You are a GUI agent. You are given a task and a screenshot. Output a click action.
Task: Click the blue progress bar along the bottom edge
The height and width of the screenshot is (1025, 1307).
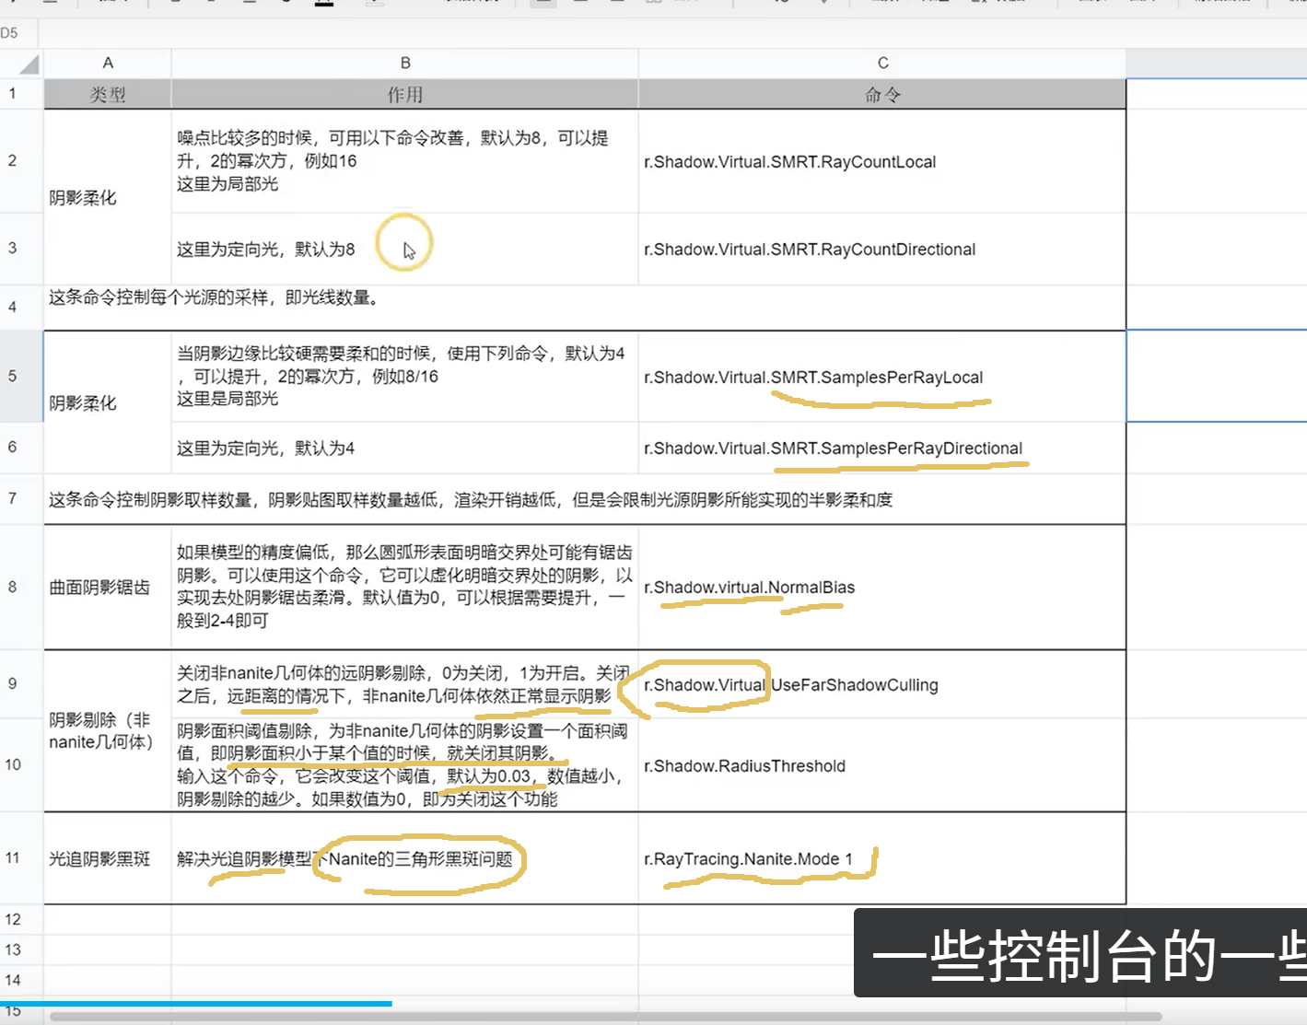(196, 1004)
